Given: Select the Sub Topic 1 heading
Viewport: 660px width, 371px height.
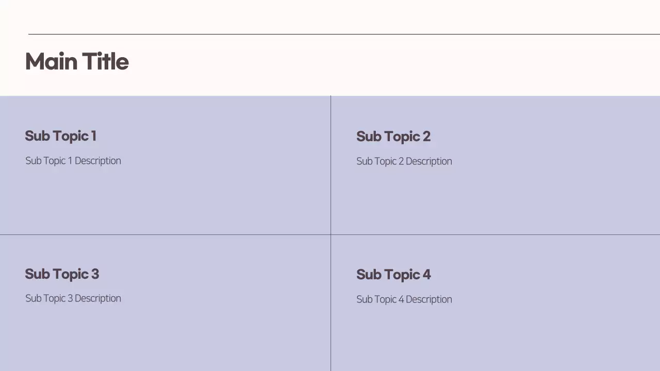Looking at the screenshot, I should [x=60, y=136].
